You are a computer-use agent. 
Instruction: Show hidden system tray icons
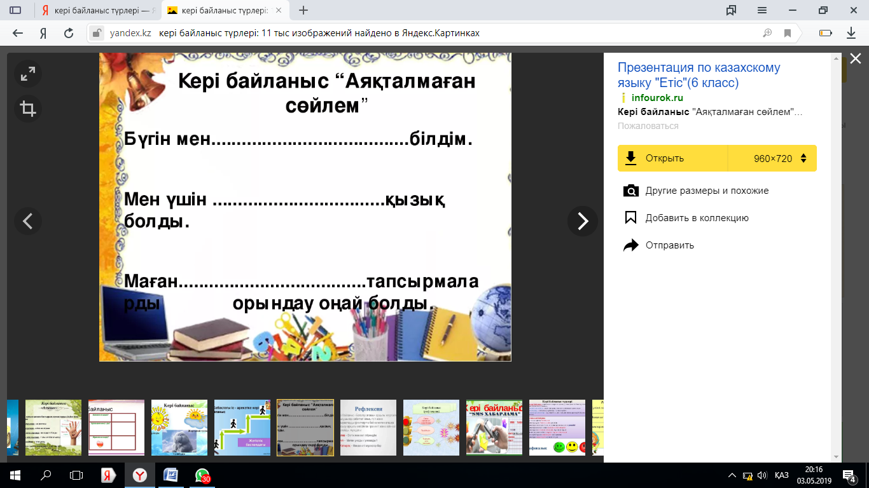pyautogui.click(x=732, y=475)
